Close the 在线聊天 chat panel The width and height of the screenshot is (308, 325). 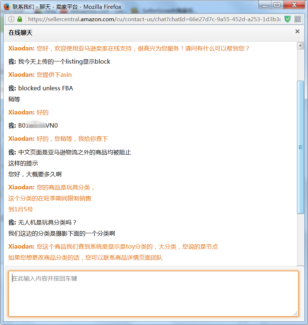297,31
